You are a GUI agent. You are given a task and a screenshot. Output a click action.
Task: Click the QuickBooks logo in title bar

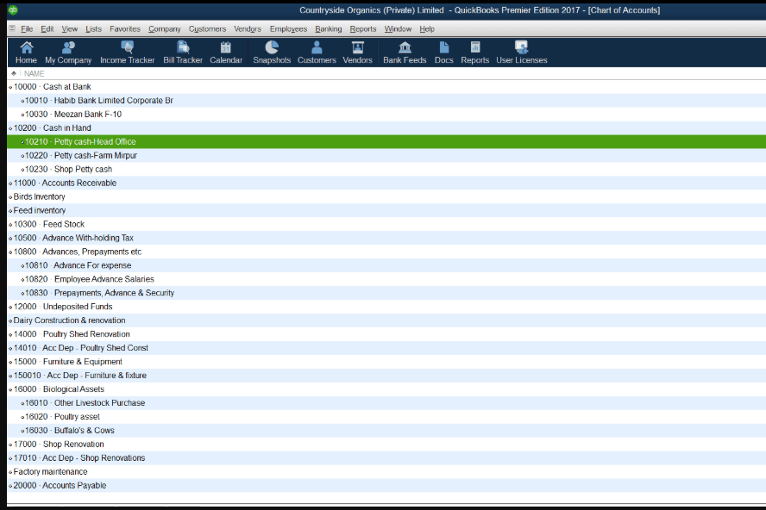point(13,9)
